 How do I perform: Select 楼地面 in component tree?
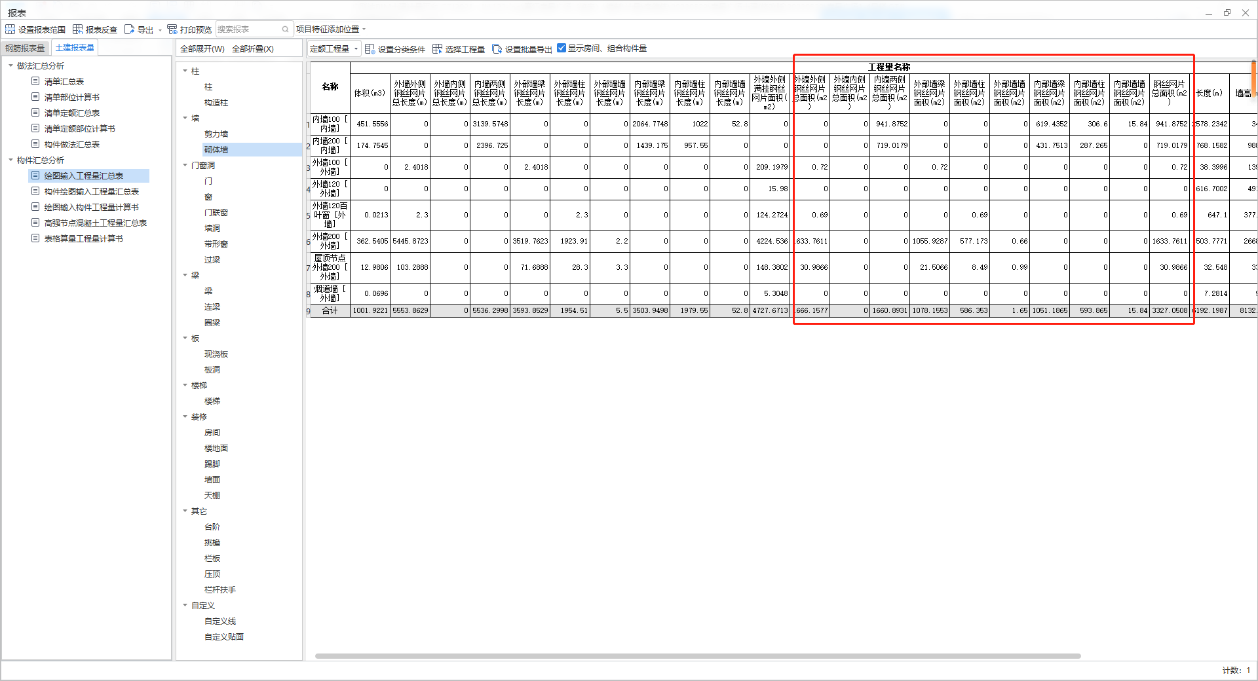pos(216,448)
